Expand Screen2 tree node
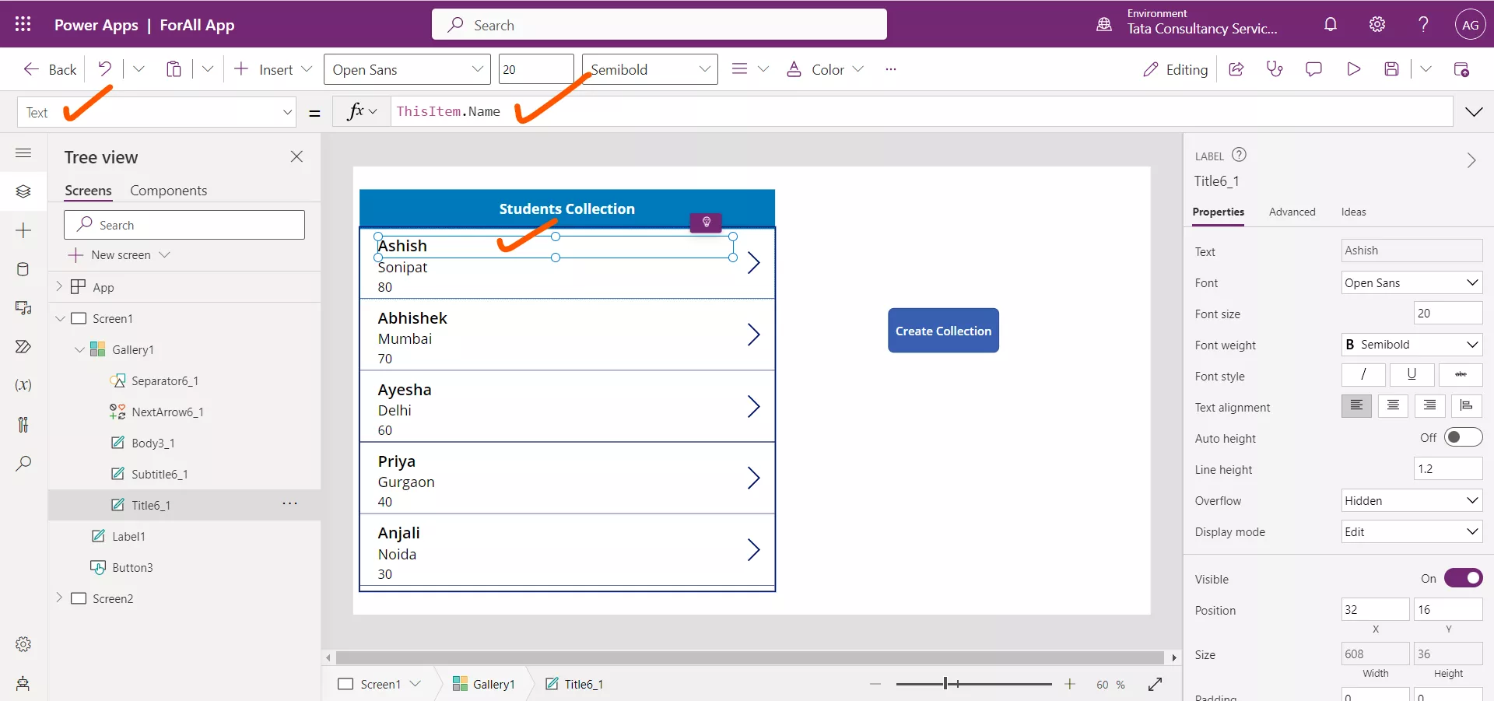Viewport: 1494px width, 701px height. (59, 598)
